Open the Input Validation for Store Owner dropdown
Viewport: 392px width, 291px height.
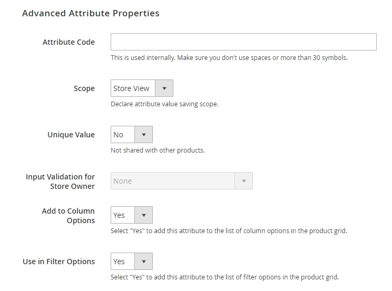point(181,180)
